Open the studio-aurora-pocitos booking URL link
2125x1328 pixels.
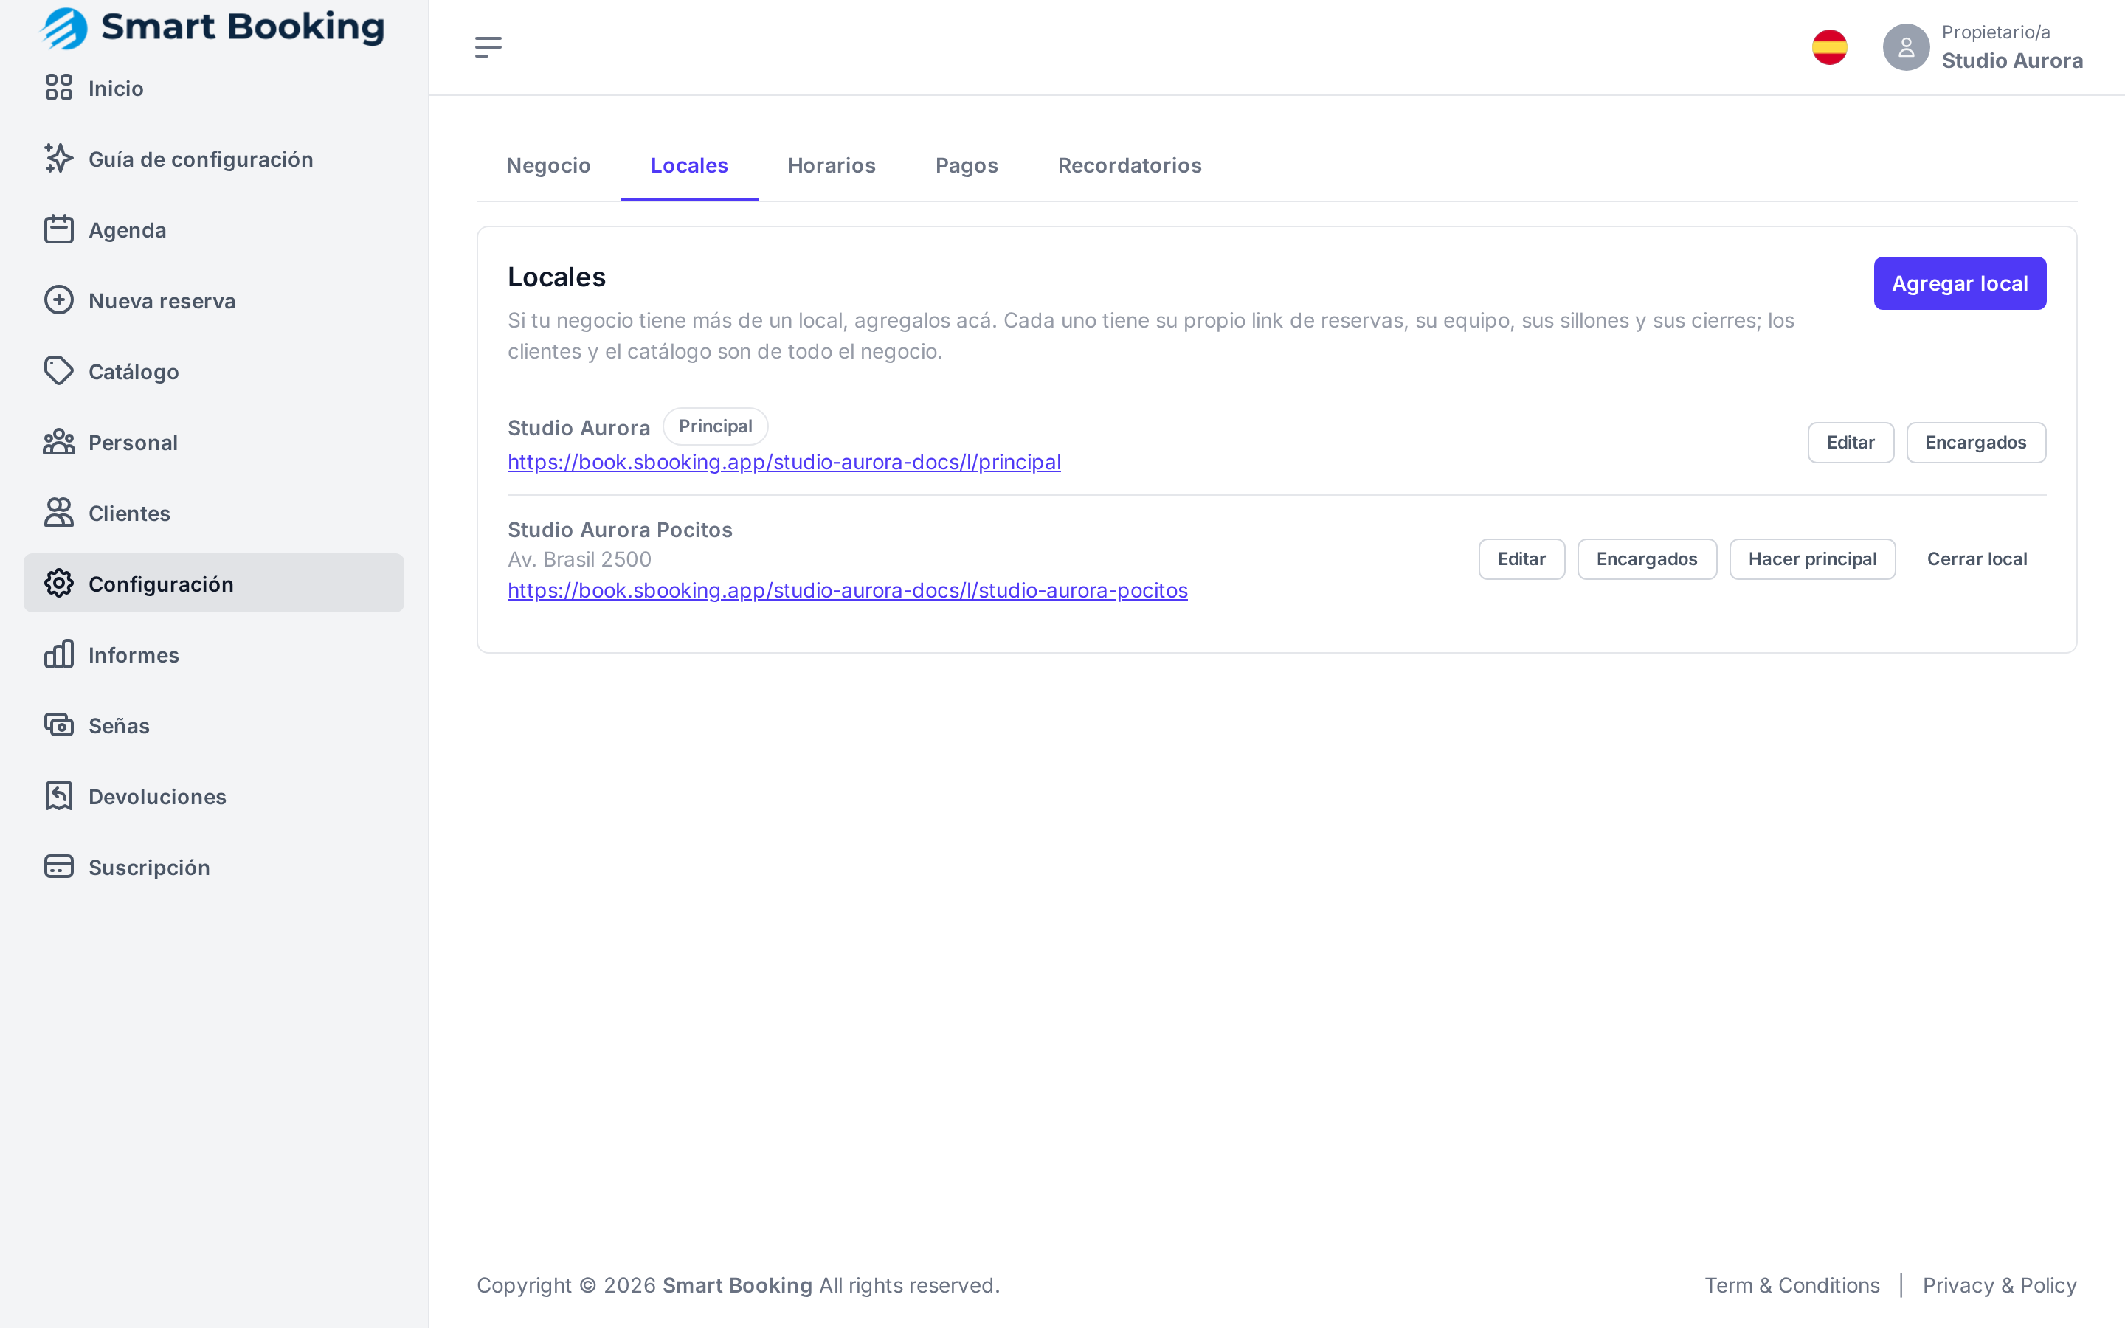(x=847, y=590)
